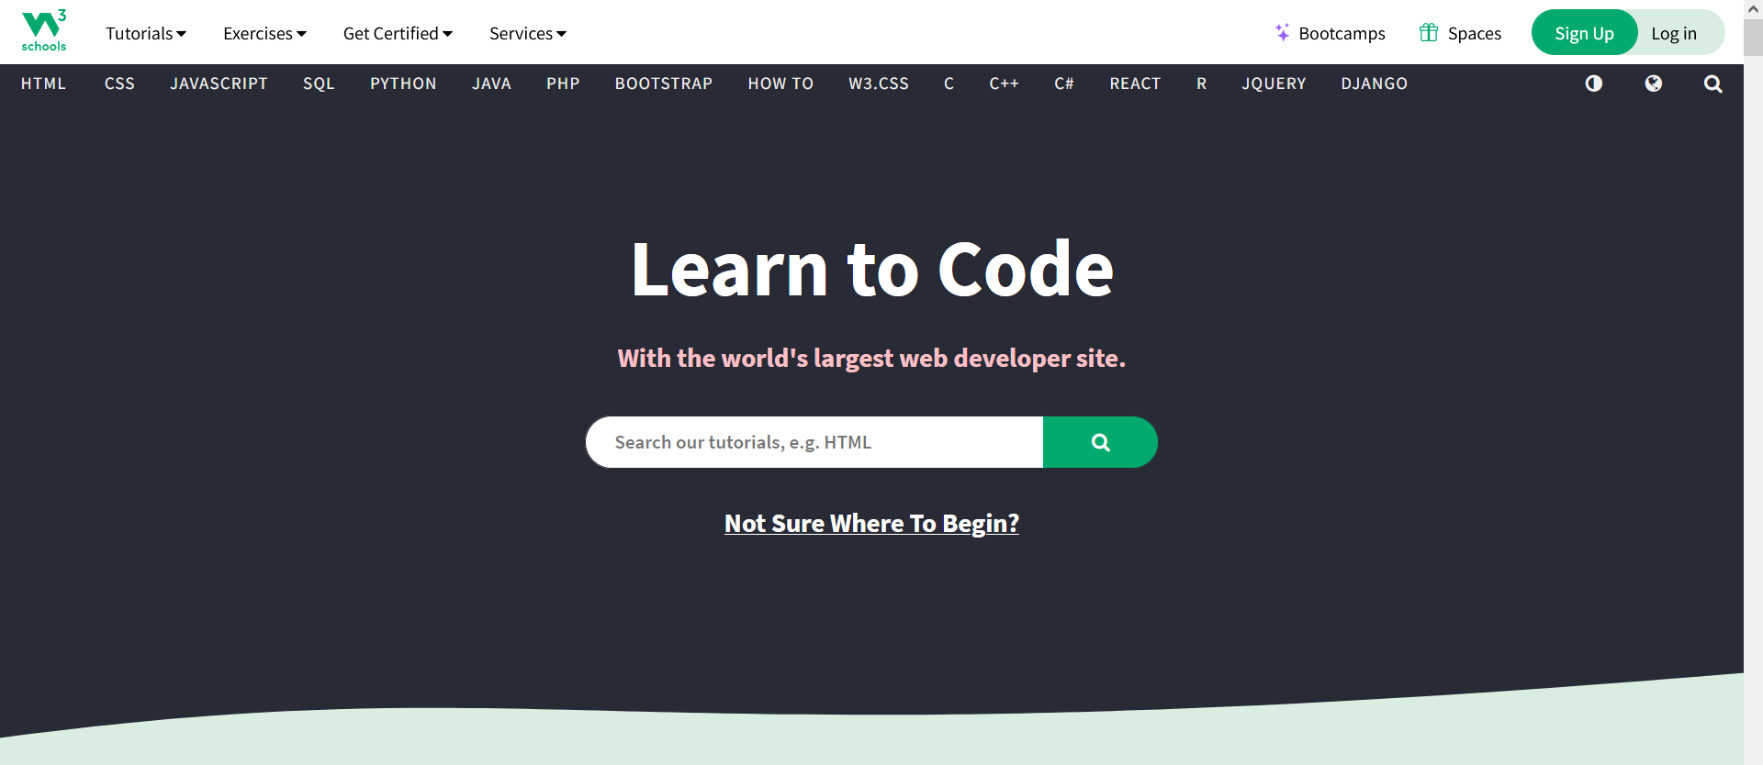Screen dimensions: 1763x765
Task: Open the SQL tutorial tab
Action: point(319,83)
